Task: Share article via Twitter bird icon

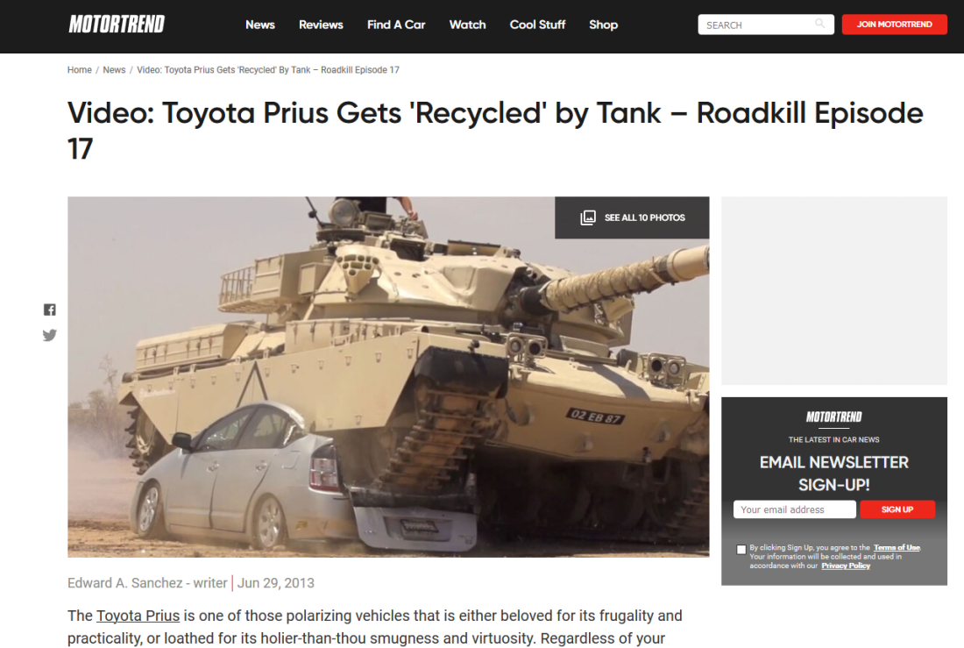Action: coord(50,335)
